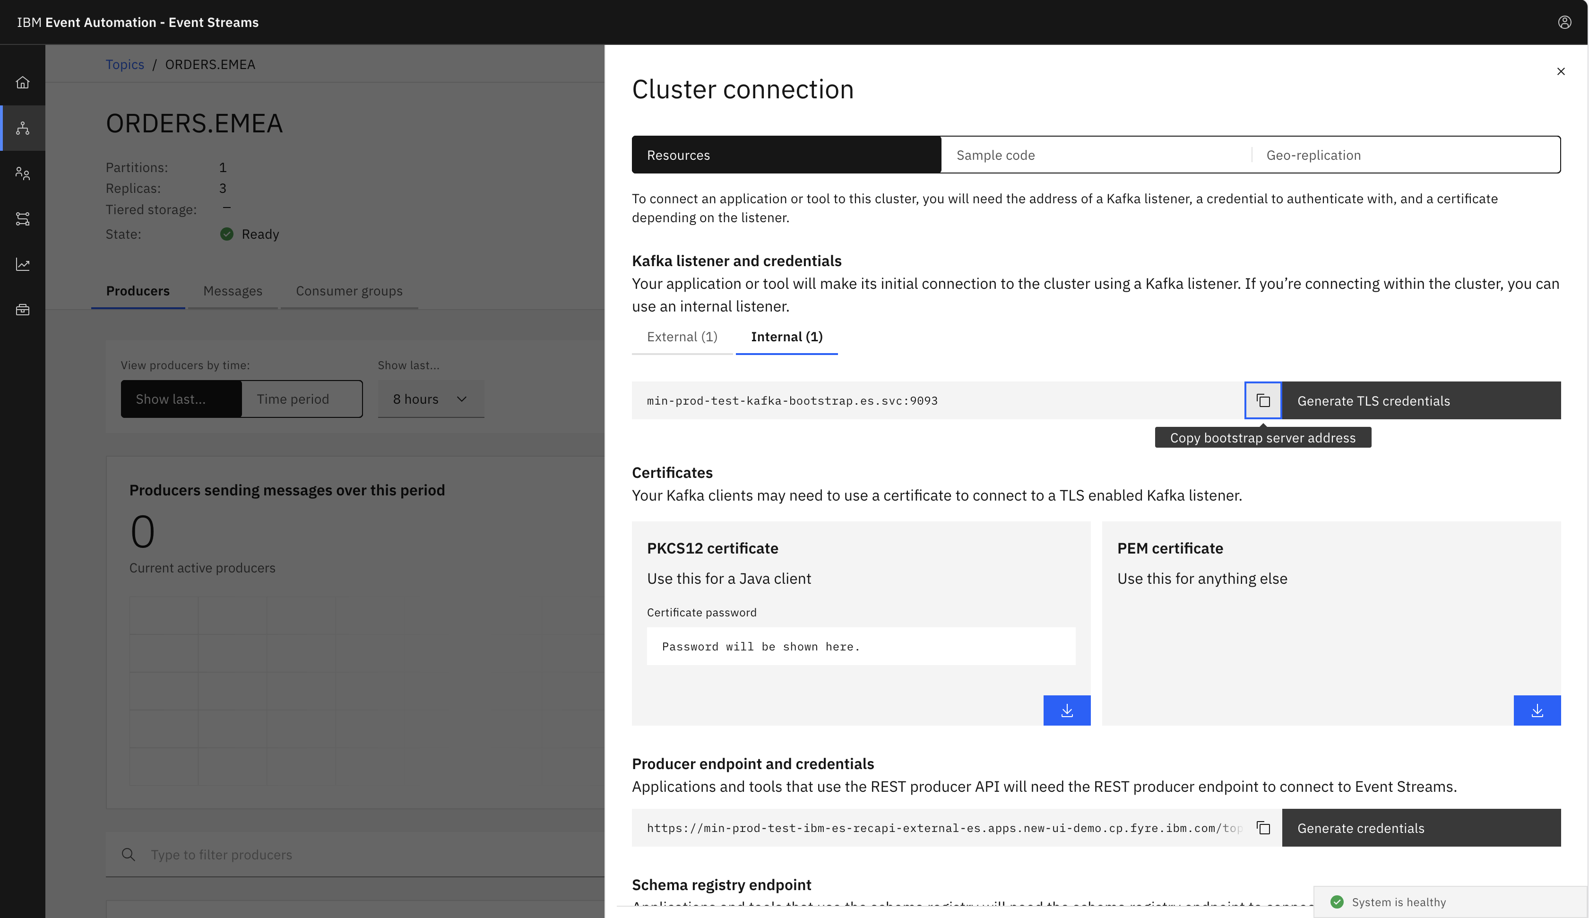This screenshot has height=918, width=1589.
Task: Open the Toolbox sidebar icon
Action: (23, 310)
